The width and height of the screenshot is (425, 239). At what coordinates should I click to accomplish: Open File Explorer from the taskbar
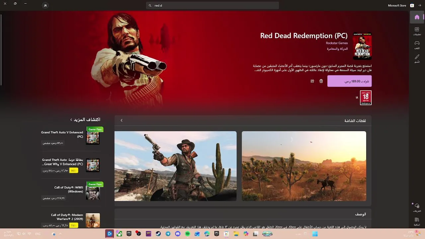click(236, 234)
